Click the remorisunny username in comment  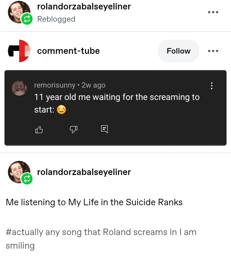click(55, 85)
